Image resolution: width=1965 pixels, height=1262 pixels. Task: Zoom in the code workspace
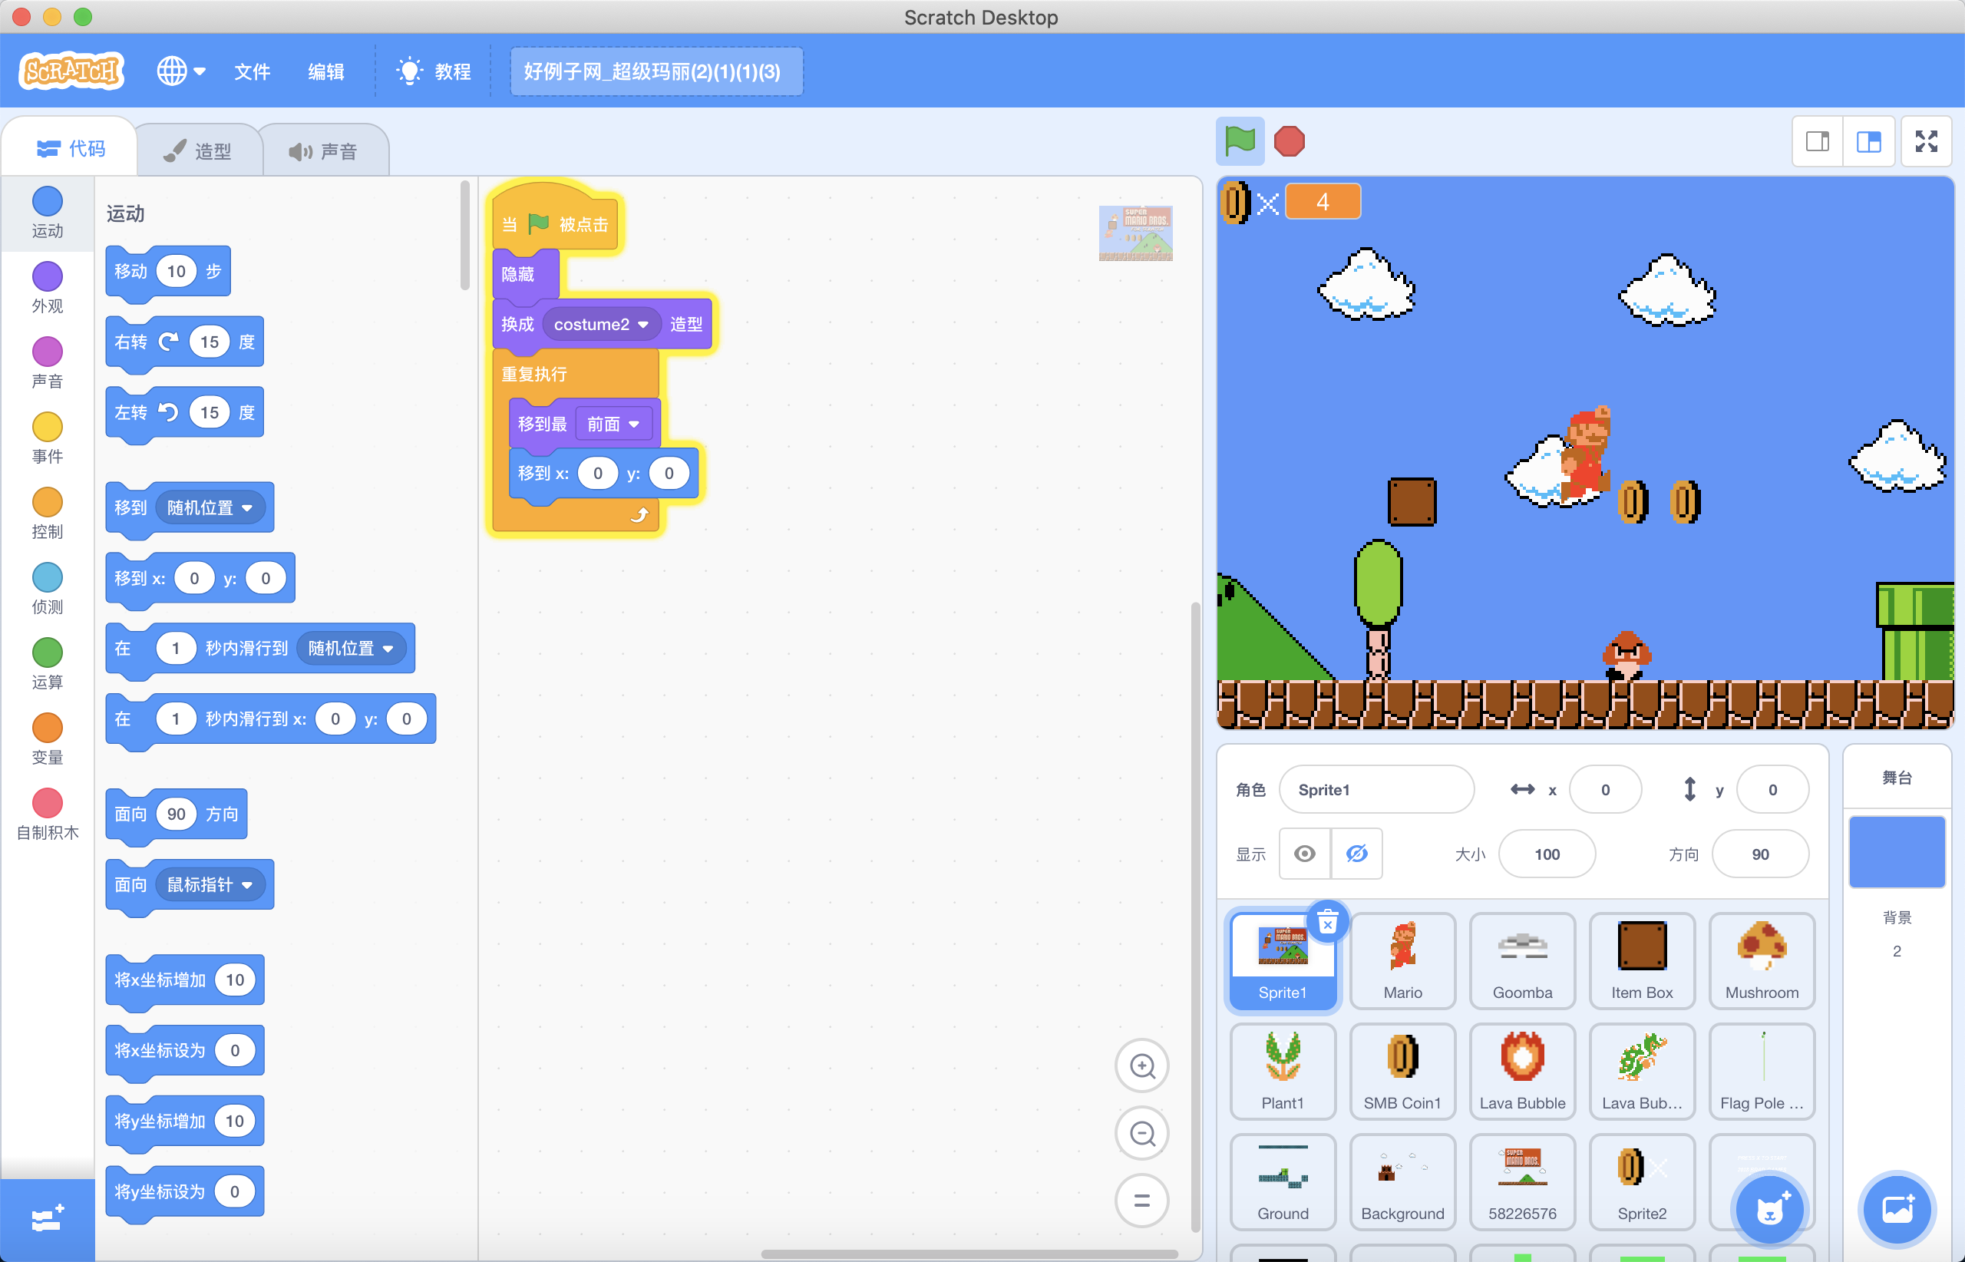point(1141,1066)
